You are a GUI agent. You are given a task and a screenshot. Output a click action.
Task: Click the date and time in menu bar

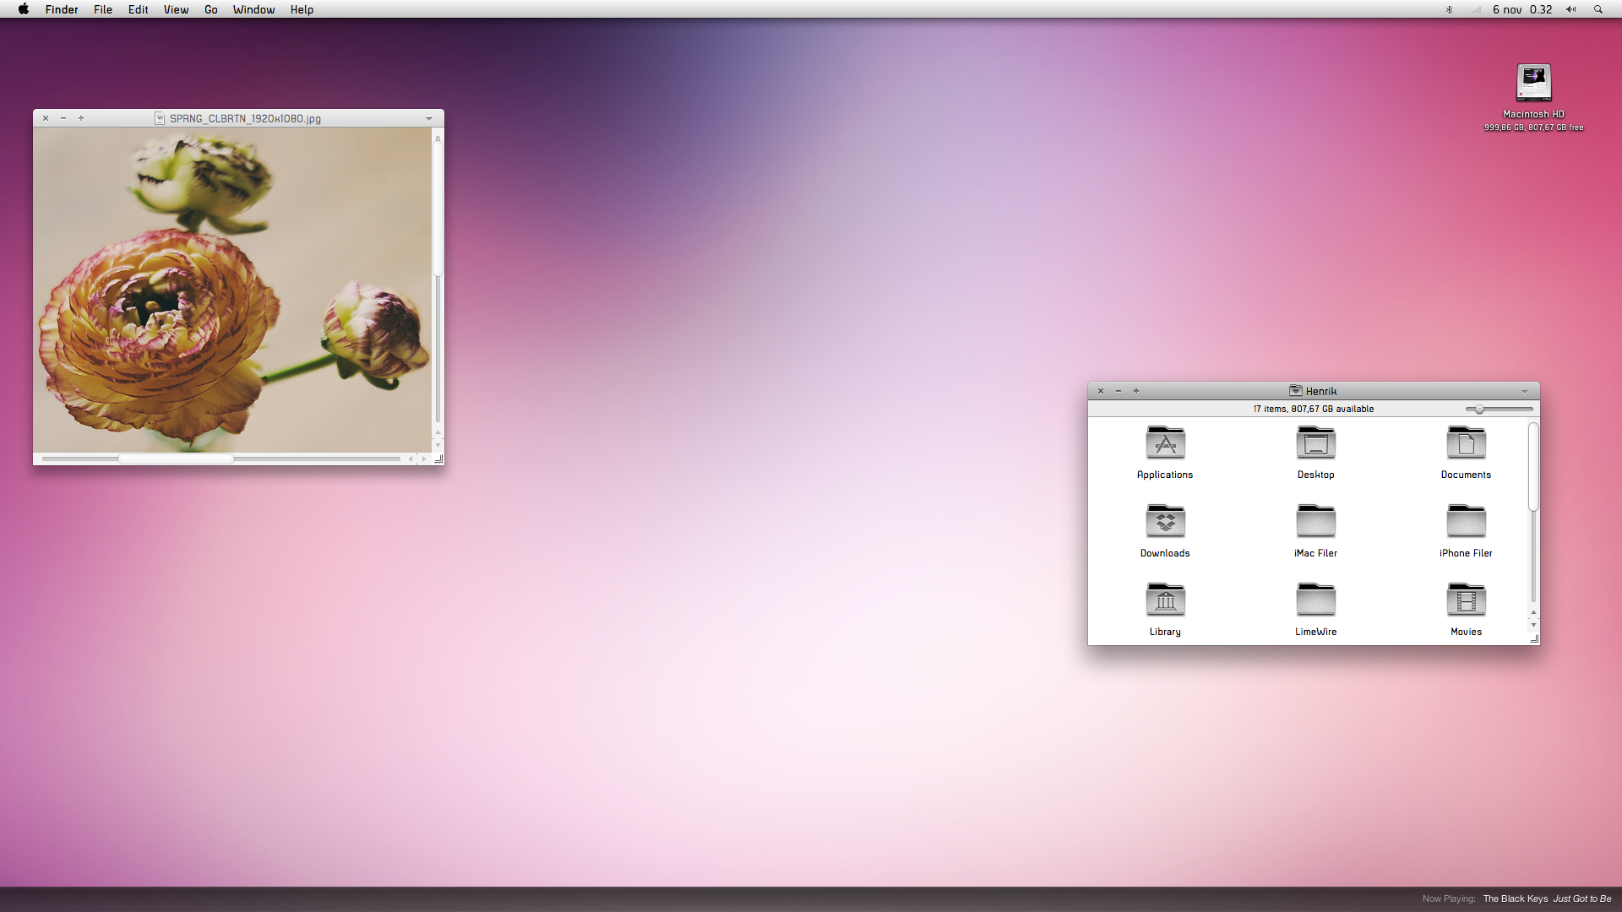click(1522, 9)
